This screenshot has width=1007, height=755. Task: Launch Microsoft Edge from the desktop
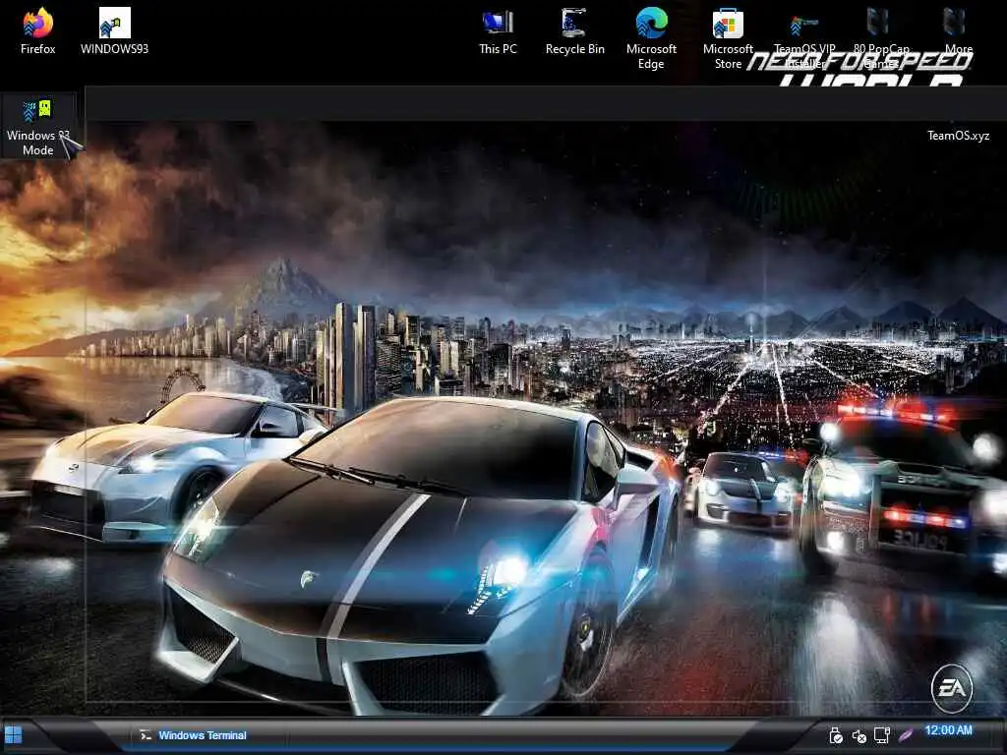(x=651, y=38)
